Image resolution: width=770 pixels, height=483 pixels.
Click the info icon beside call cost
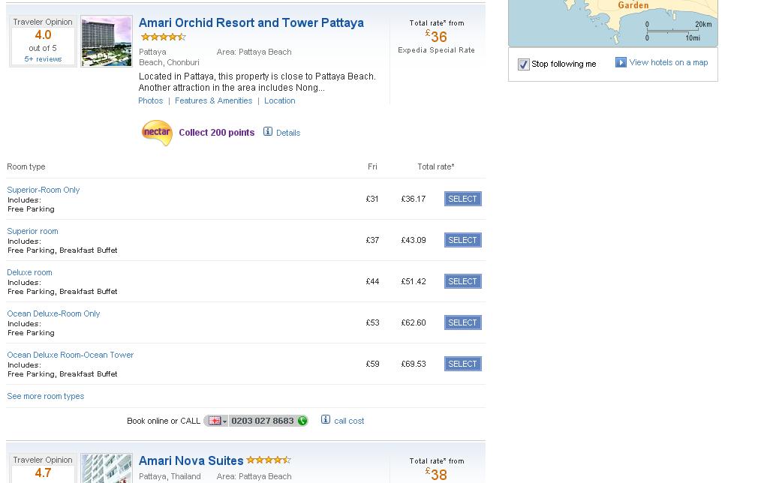pyautogui.click(x=326, y=420)
